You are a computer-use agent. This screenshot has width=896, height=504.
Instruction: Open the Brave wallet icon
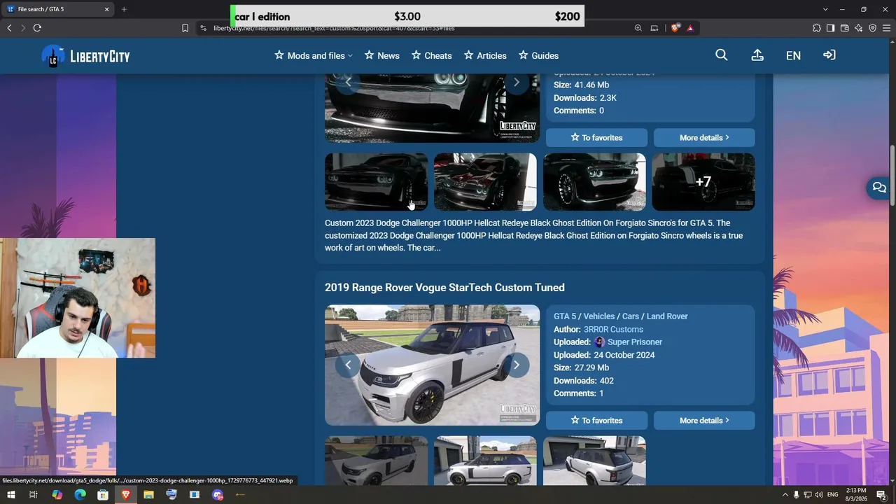(844, 28)
